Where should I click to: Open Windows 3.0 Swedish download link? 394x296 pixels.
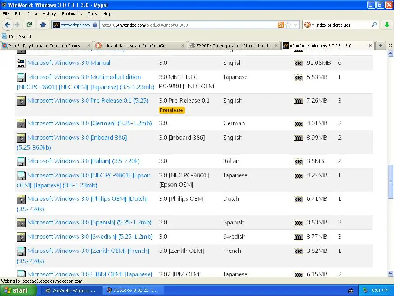pyautogui.click(x=90, y=236)
